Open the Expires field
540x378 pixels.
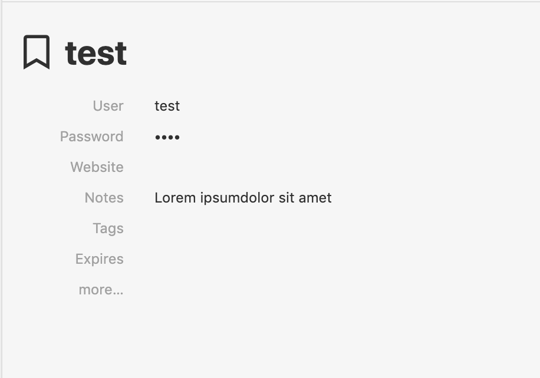coord(99,258)
